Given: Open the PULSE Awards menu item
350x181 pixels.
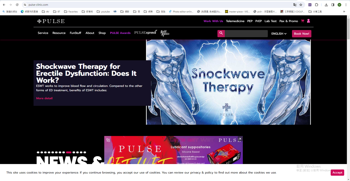Looking at the screenshot, I should pyautogui.click(x=120, y=33).
